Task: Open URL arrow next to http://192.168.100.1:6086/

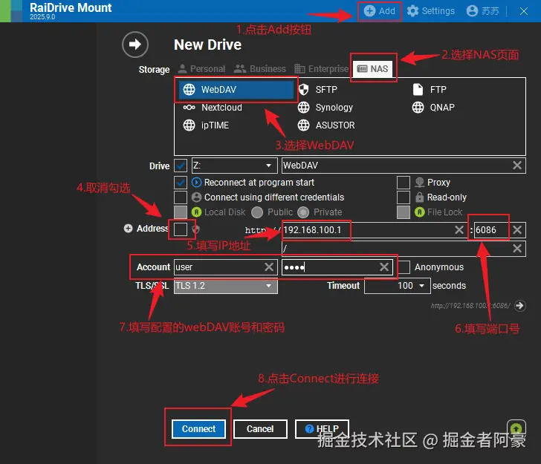Action: tap(520, 306)
